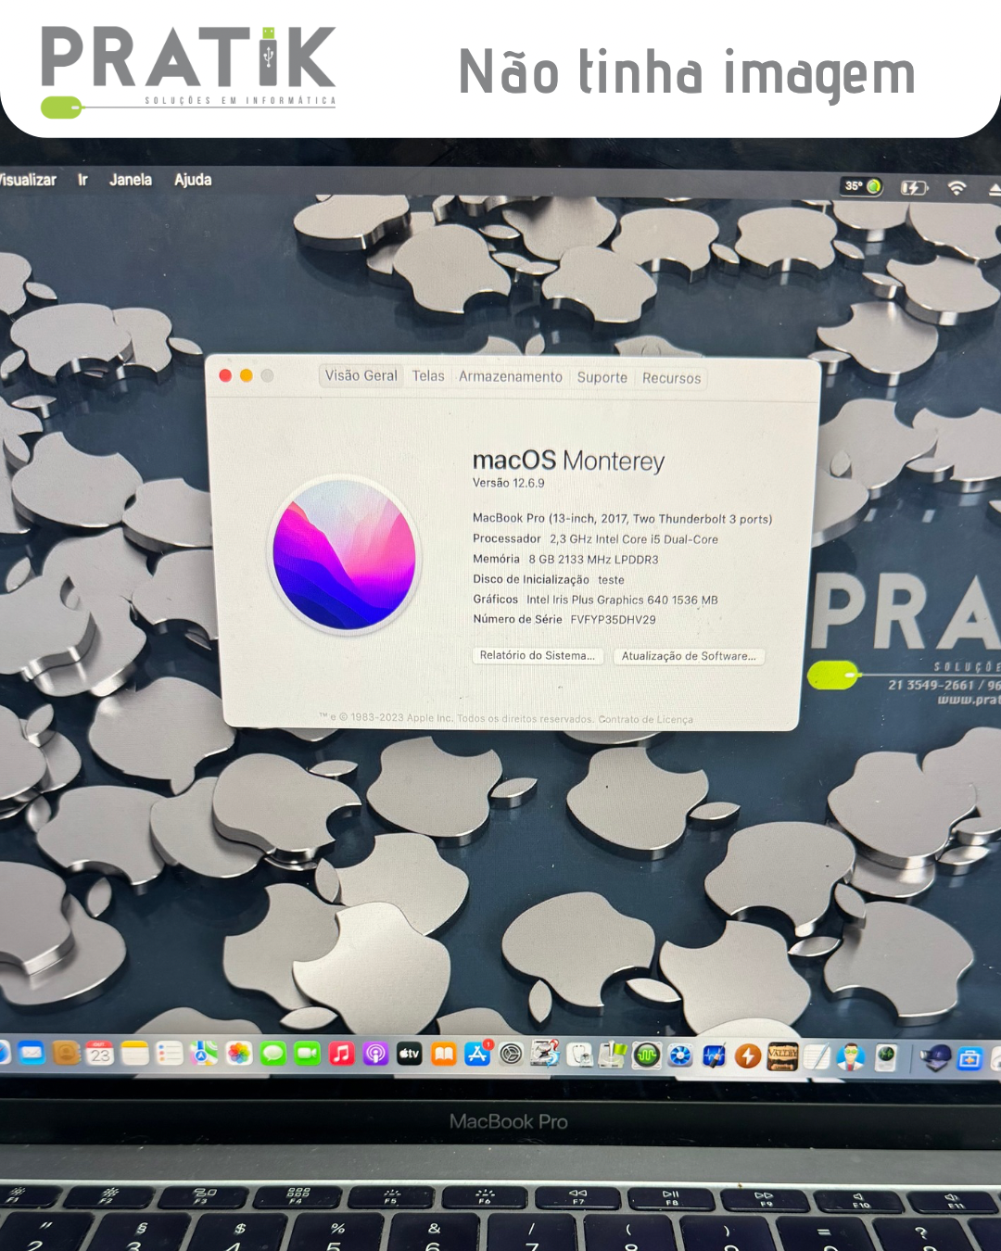Screen dimensions: 1001x1251
Task: Open the Calendar icon showing 23
Action: 100,1054
